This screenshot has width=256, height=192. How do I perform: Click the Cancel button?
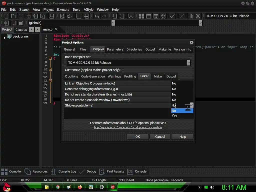[x=160, y=137]
